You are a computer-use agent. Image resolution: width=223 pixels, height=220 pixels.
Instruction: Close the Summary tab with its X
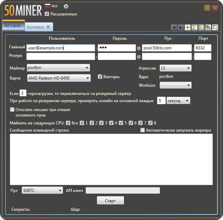click(x=48, y=27)
